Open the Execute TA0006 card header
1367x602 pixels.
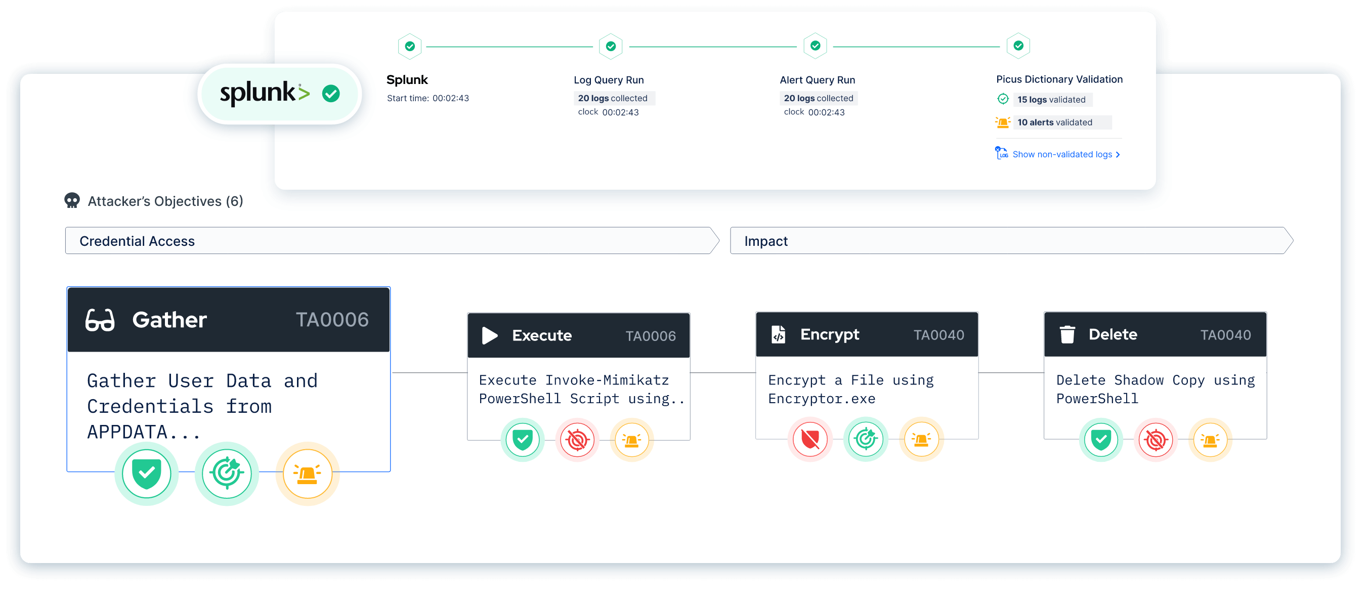pyautogui.click(x=578, y=336)
